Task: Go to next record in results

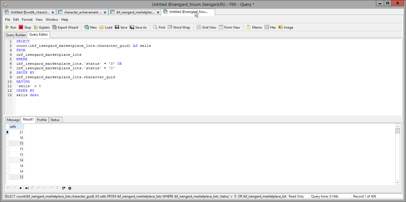Action: [21, 188]
